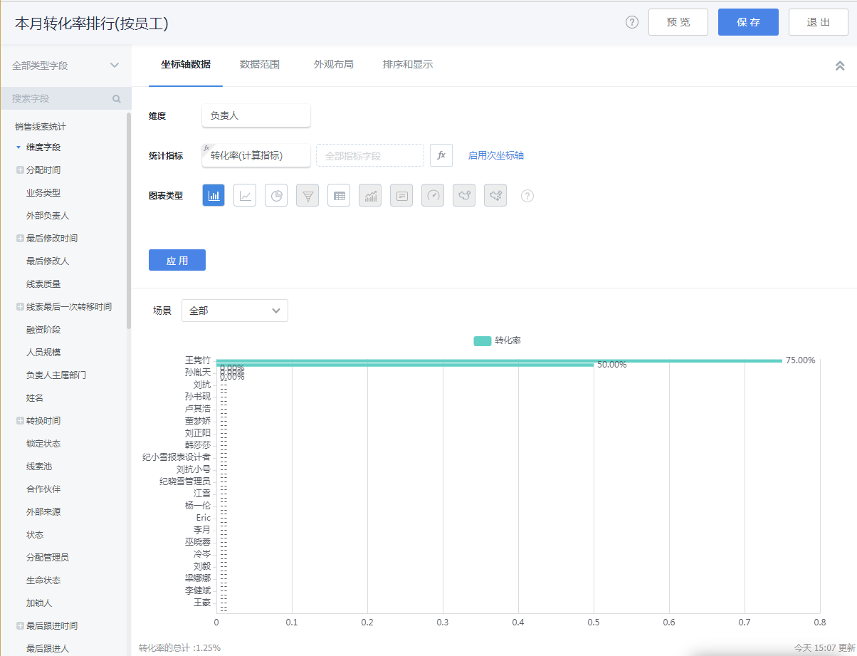Toggle the 转化率 legend color swatch
The image size is (857, 656).
[483, 341]
